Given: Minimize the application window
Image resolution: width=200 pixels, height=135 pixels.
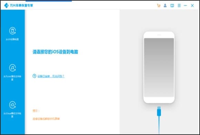Looking at the screenshot, I should (185, 5).
